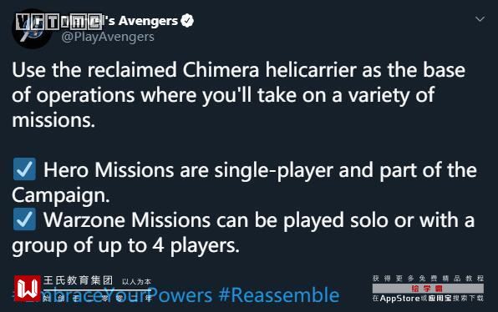Select the Hero Missions single-player line

[x=260, y=170]
